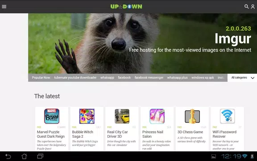
Task: Open Bubble Witch Saga 2 title
Action: 83,134
